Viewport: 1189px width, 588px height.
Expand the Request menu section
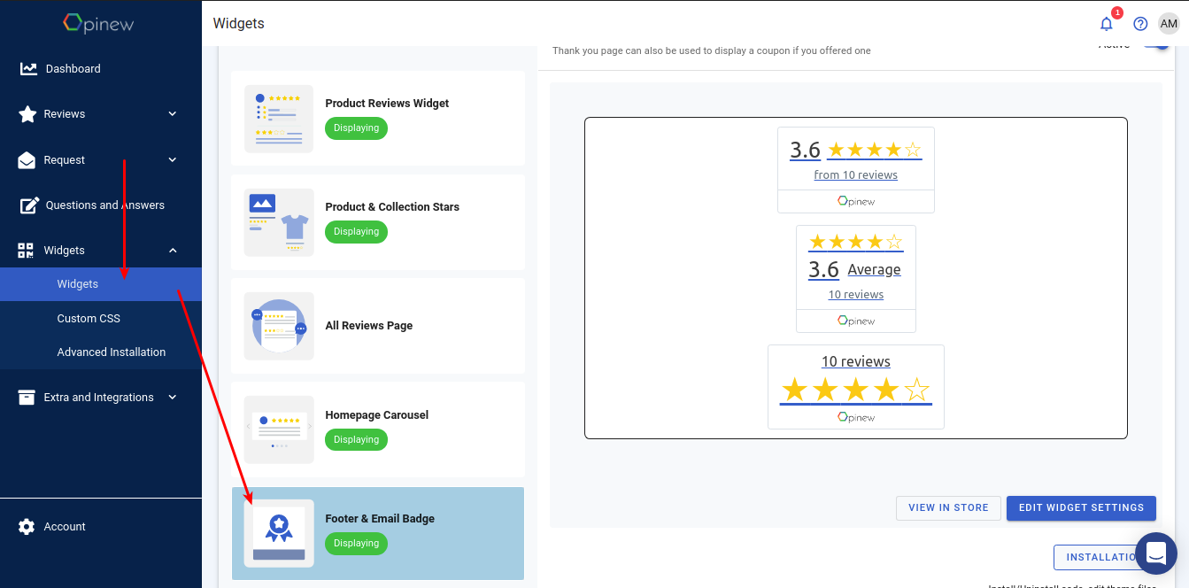coord(173,159)
